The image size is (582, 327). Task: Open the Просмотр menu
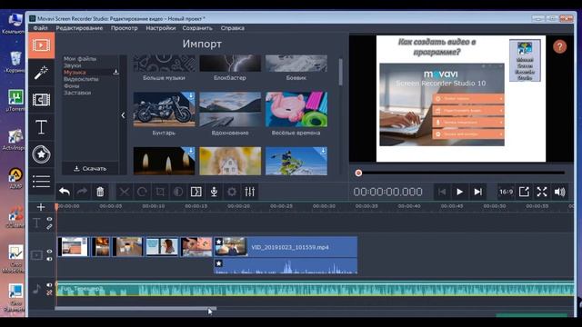pos(124,28)
